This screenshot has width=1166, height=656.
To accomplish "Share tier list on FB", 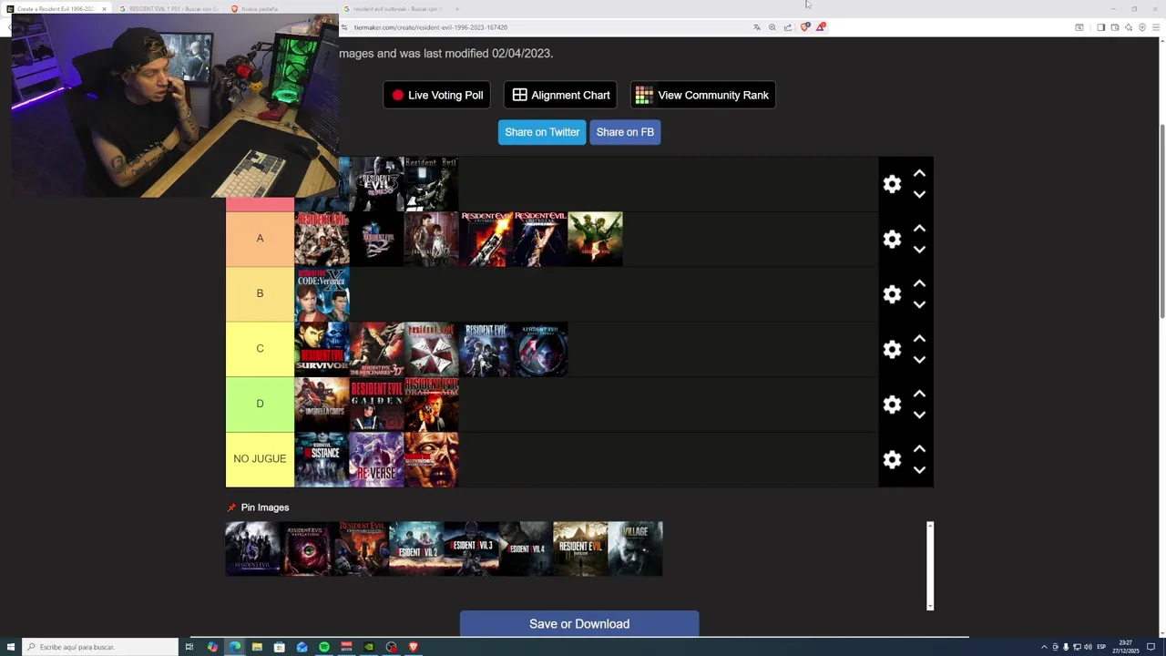I will coord(625,132).
